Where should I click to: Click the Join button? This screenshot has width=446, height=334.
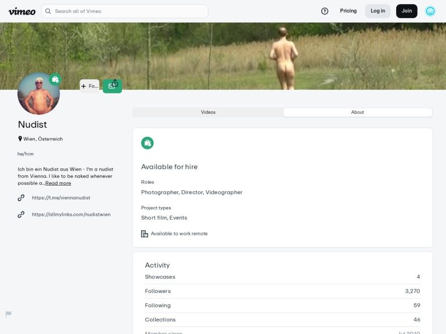click(x=407, y=11)
